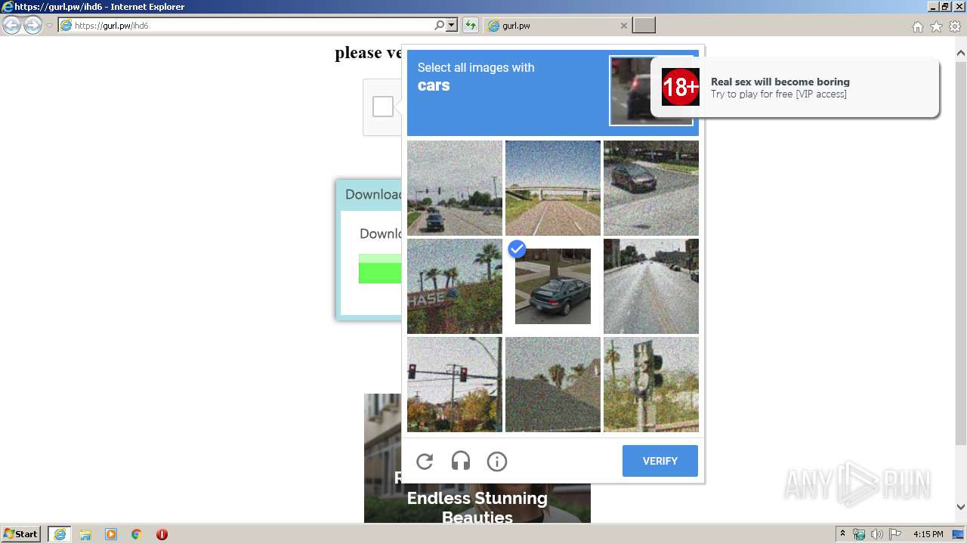Select tile with red traffic lights on wires
This screenshot has height=544, width=967.
pos(455,385)
